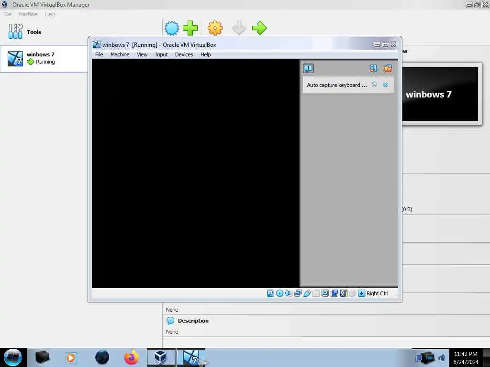Click the green Show arrow in Manager toolbar

[x=259, y=28]
